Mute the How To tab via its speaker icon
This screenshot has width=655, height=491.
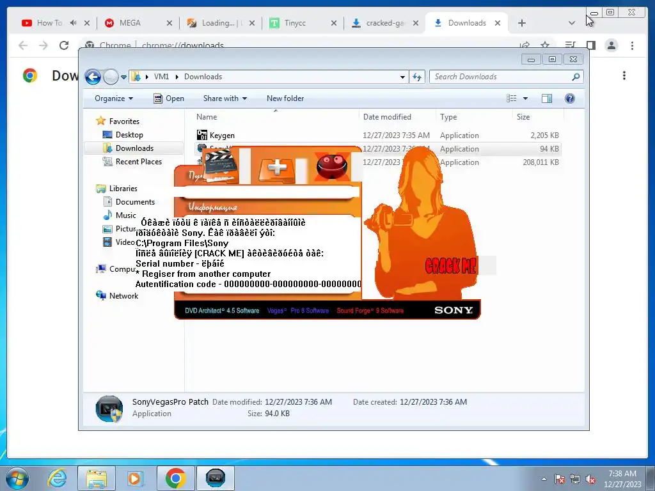(74, 23)
